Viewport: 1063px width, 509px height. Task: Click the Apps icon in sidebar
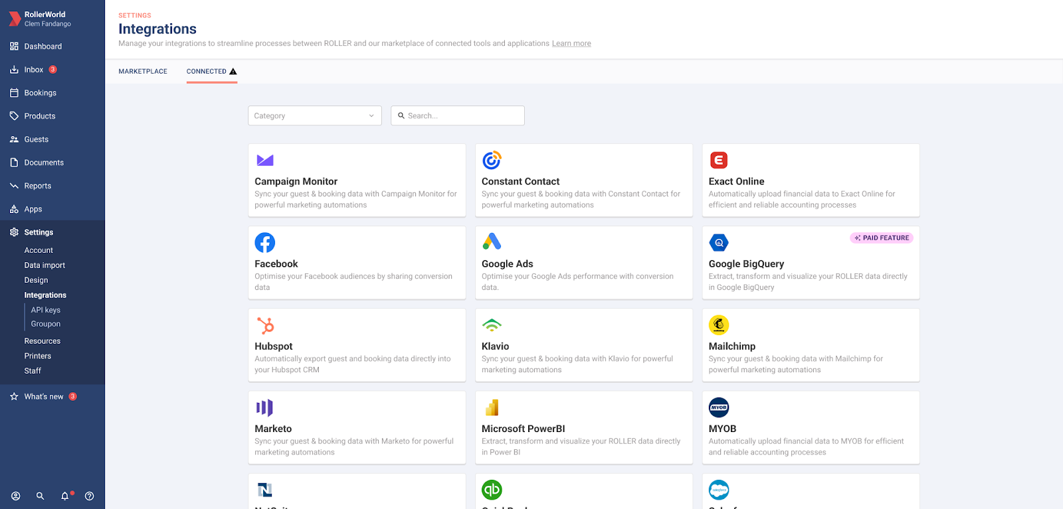[14, 209]
